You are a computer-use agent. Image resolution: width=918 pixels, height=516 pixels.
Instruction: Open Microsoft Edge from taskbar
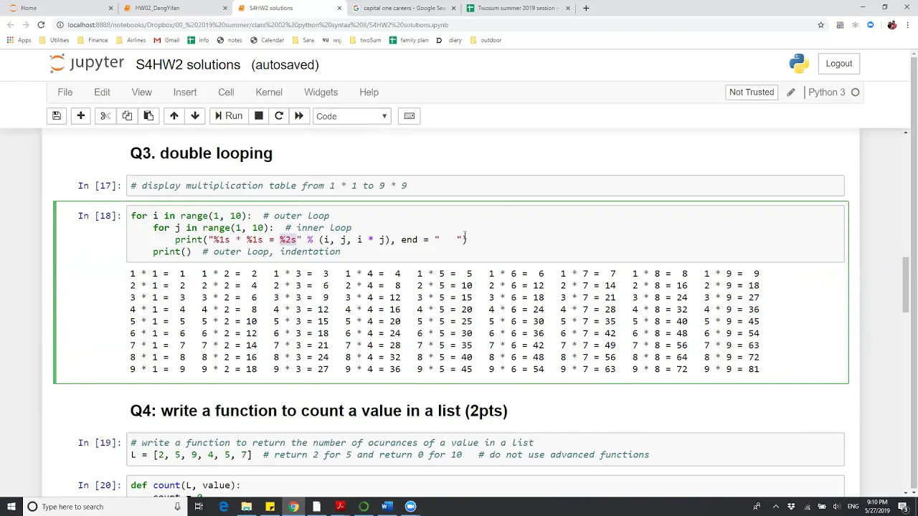tap(223, 507)
